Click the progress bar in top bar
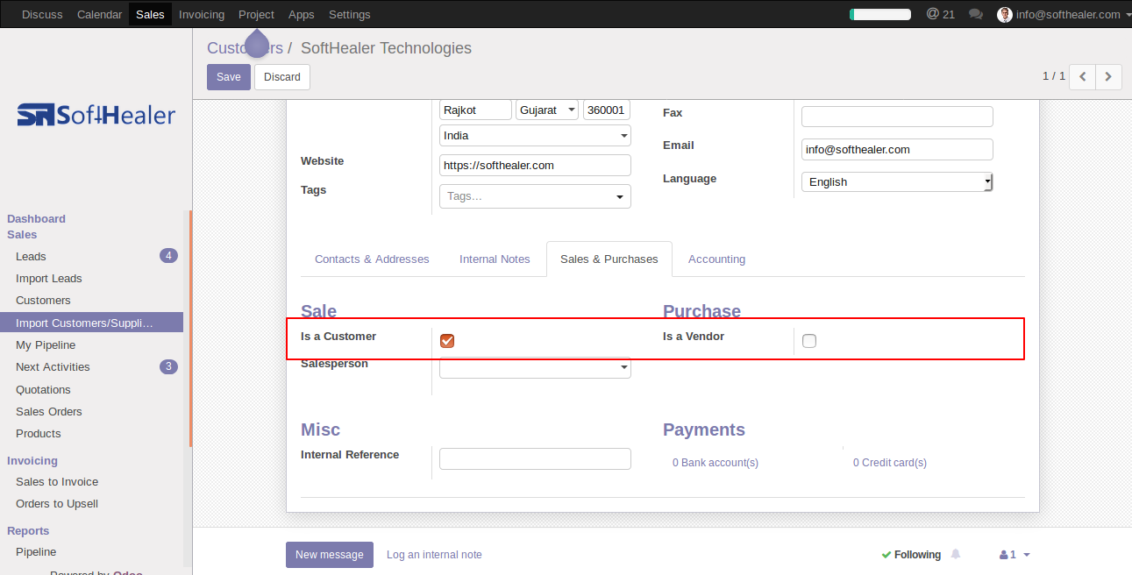The height and width of the screenshot is (575, 1132). 880,14
